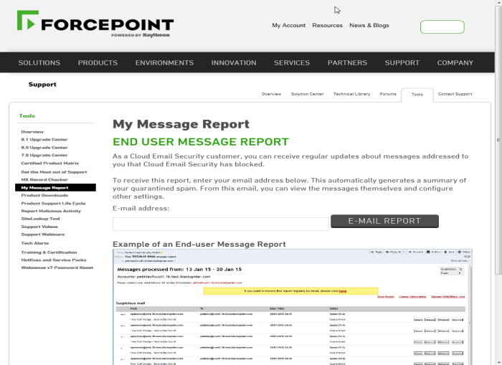Open Websense v7 Password Reset
The width and height of the screenshot is (502, 365).
pyautogui.click(x=57, y=267)
